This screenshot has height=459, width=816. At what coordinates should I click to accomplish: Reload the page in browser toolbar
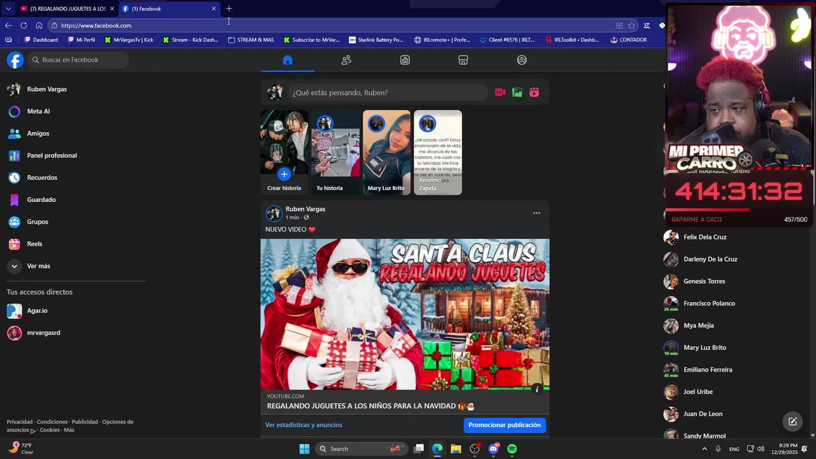24,25
